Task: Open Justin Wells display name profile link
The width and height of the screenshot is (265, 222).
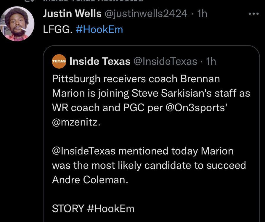Action: click(x=72, y=13)
